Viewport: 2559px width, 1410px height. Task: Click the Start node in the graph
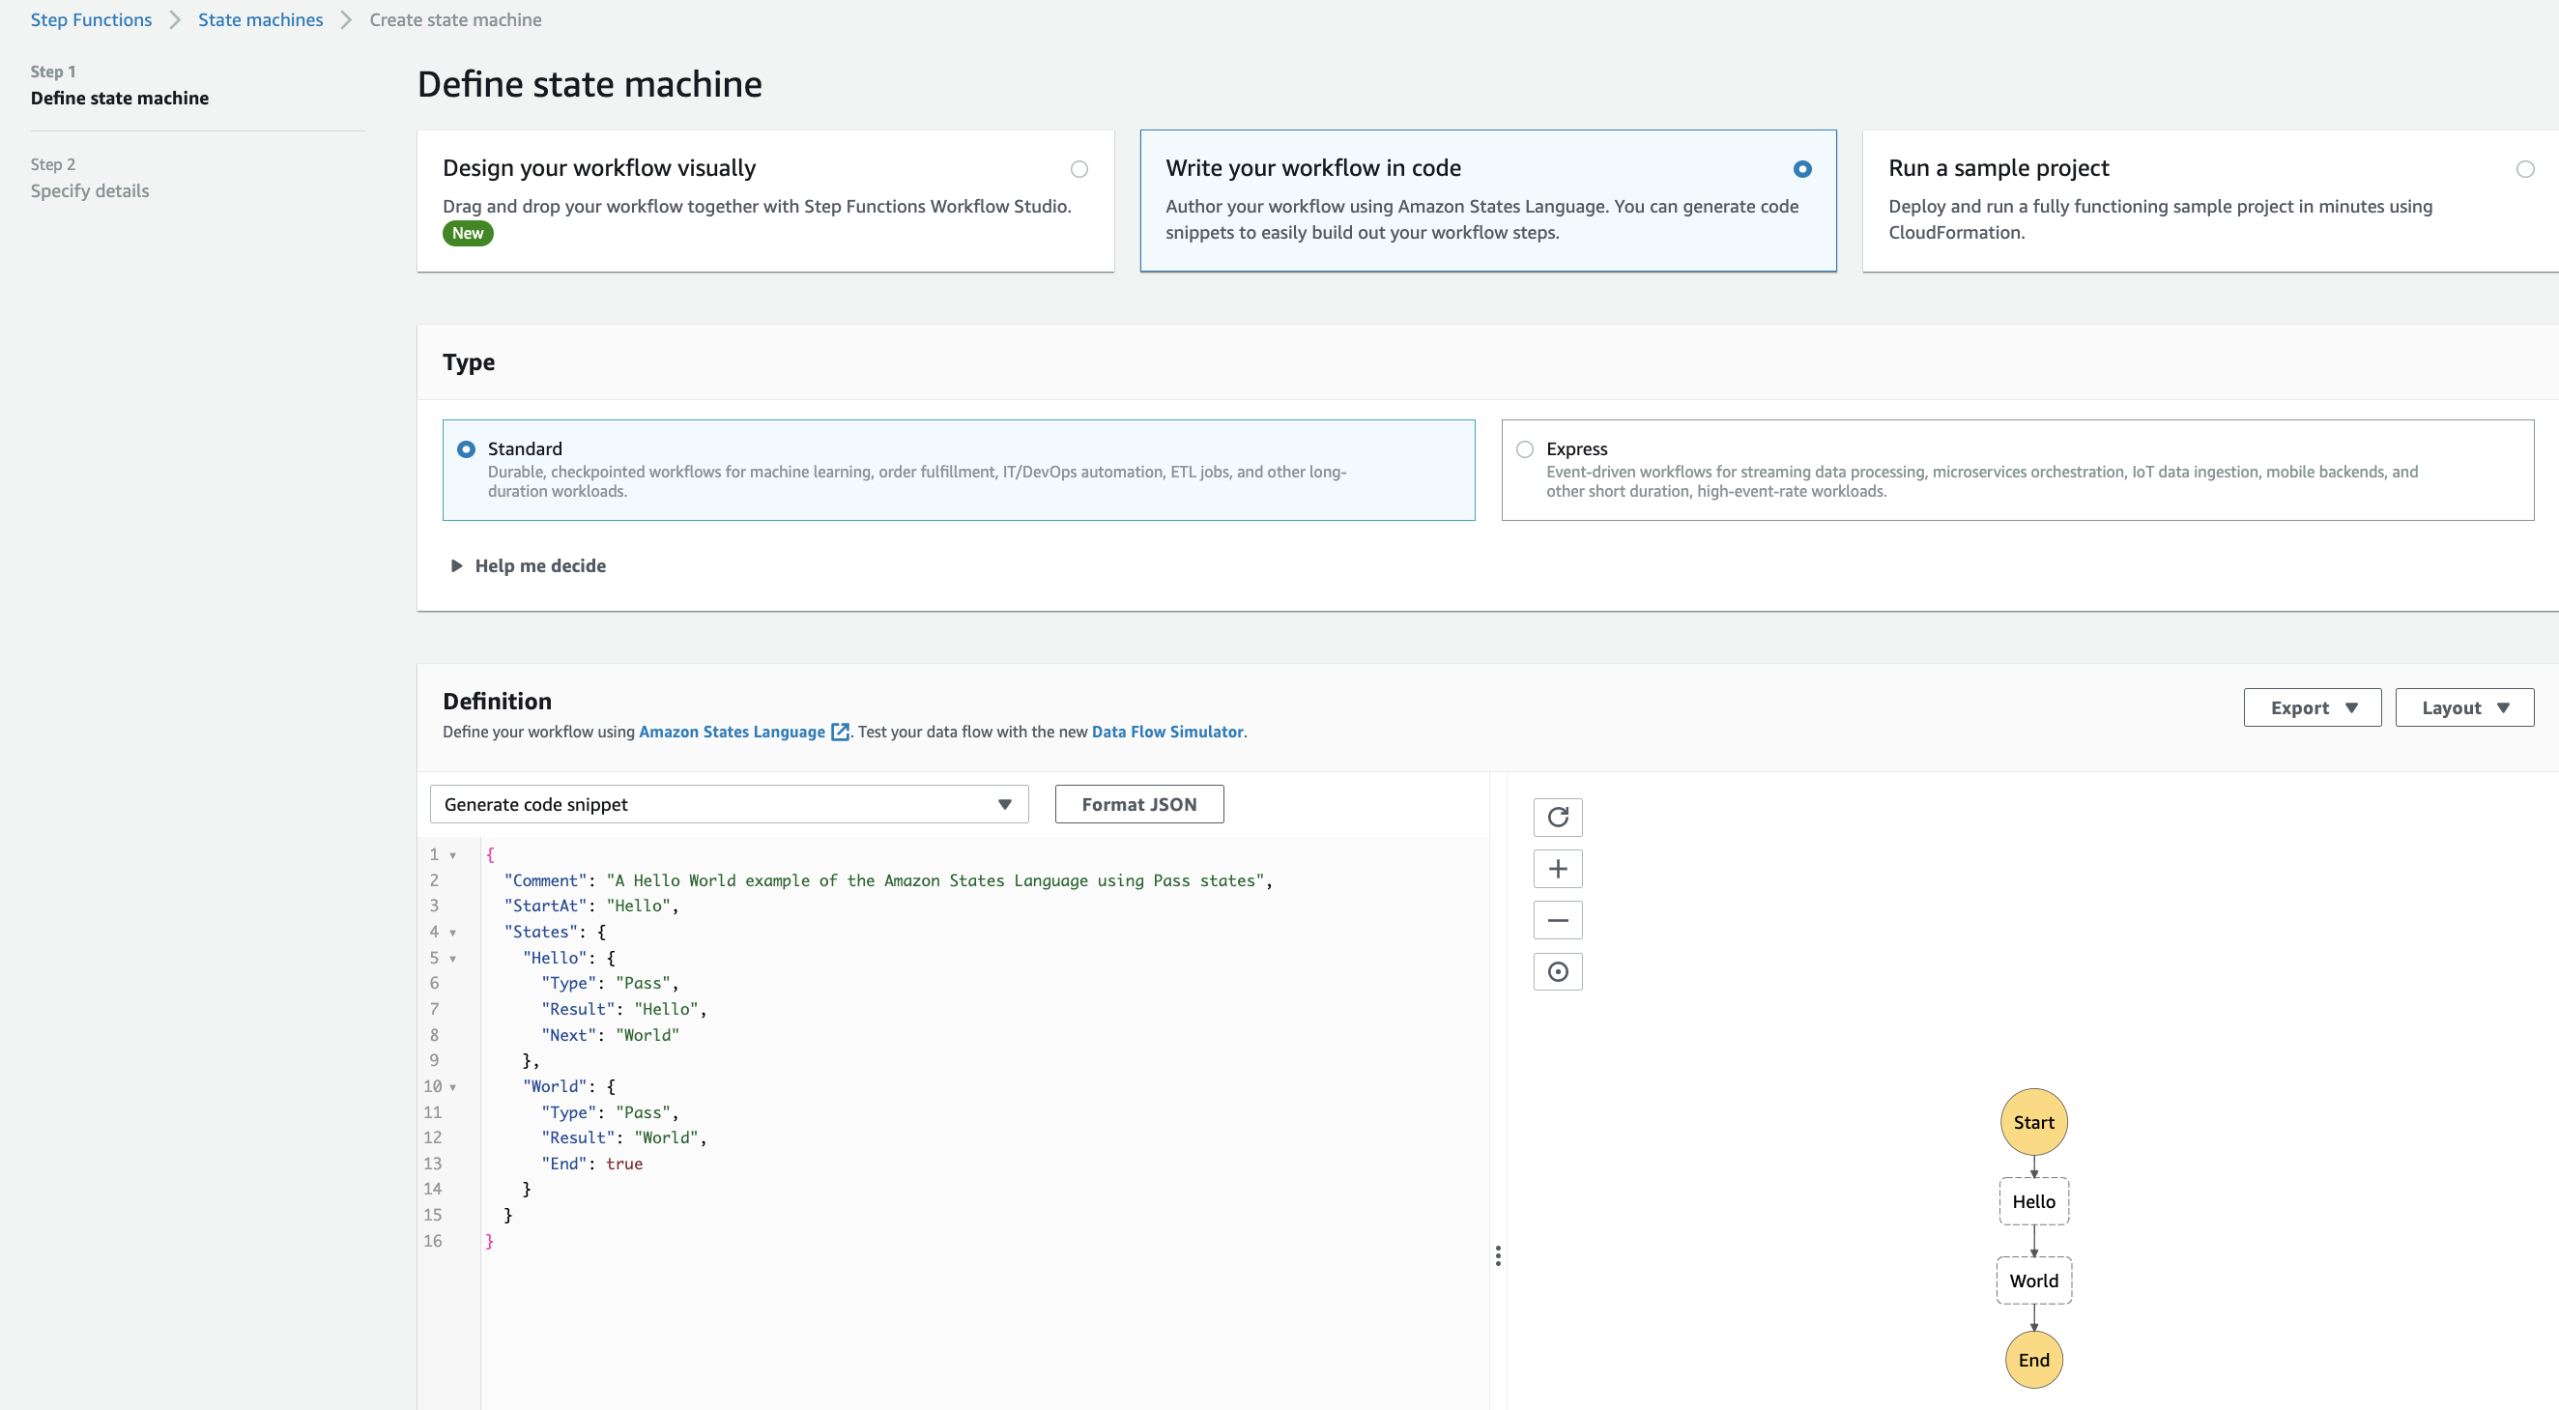pos(2033,1122)
